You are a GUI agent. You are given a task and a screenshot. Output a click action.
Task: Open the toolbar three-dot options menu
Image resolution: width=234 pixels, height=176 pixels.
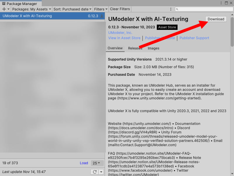[x=171, y=9]
